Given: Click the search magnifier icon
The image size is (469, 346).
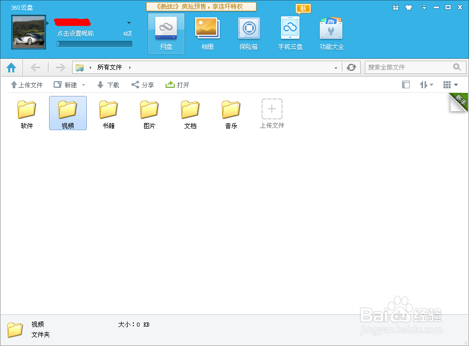Looking at the screenshot, I should (458, 67).
